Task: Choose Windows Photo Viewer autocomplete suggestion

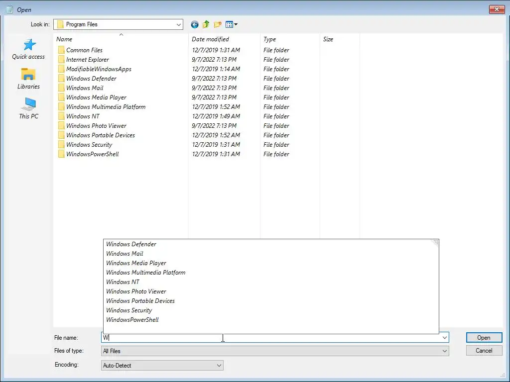Action: click(271, 291)
